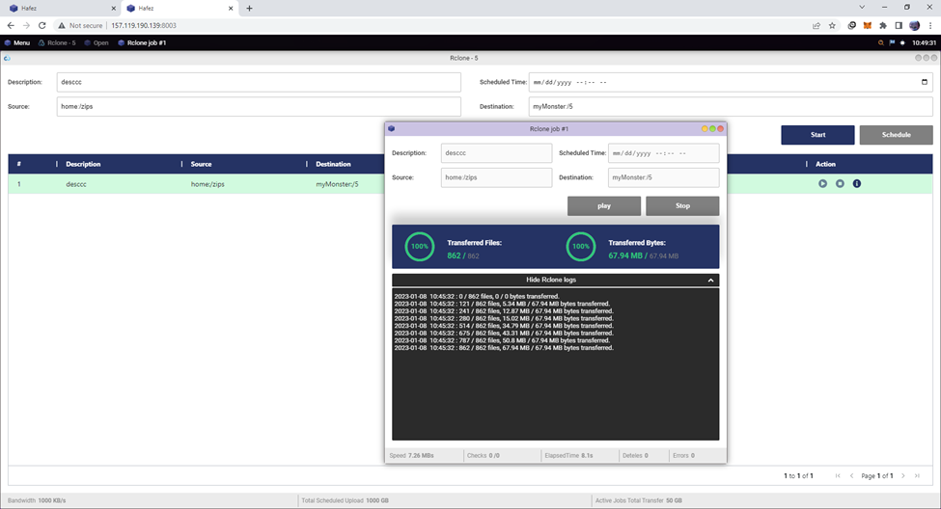Switch to the Rclone - 5 taskbar item
Screen dimensions: 941x509
tap(57, 42)
